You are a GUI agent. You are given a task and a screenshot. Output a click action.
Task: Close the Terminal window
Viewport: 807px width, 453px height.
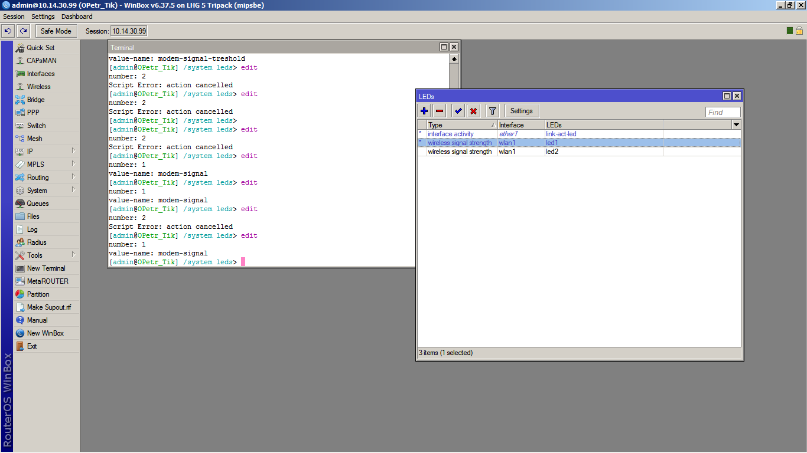(x=454, y=47)
